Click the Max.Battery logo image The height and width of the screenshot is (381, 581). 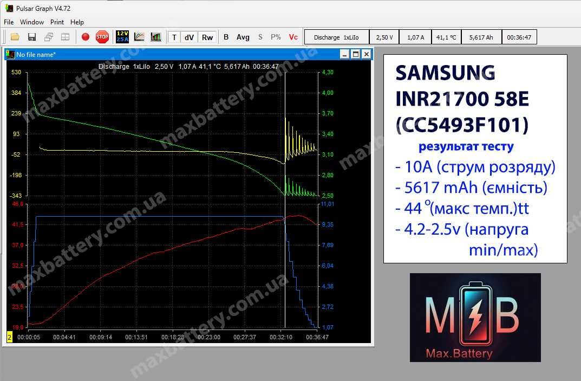point(475,318)
